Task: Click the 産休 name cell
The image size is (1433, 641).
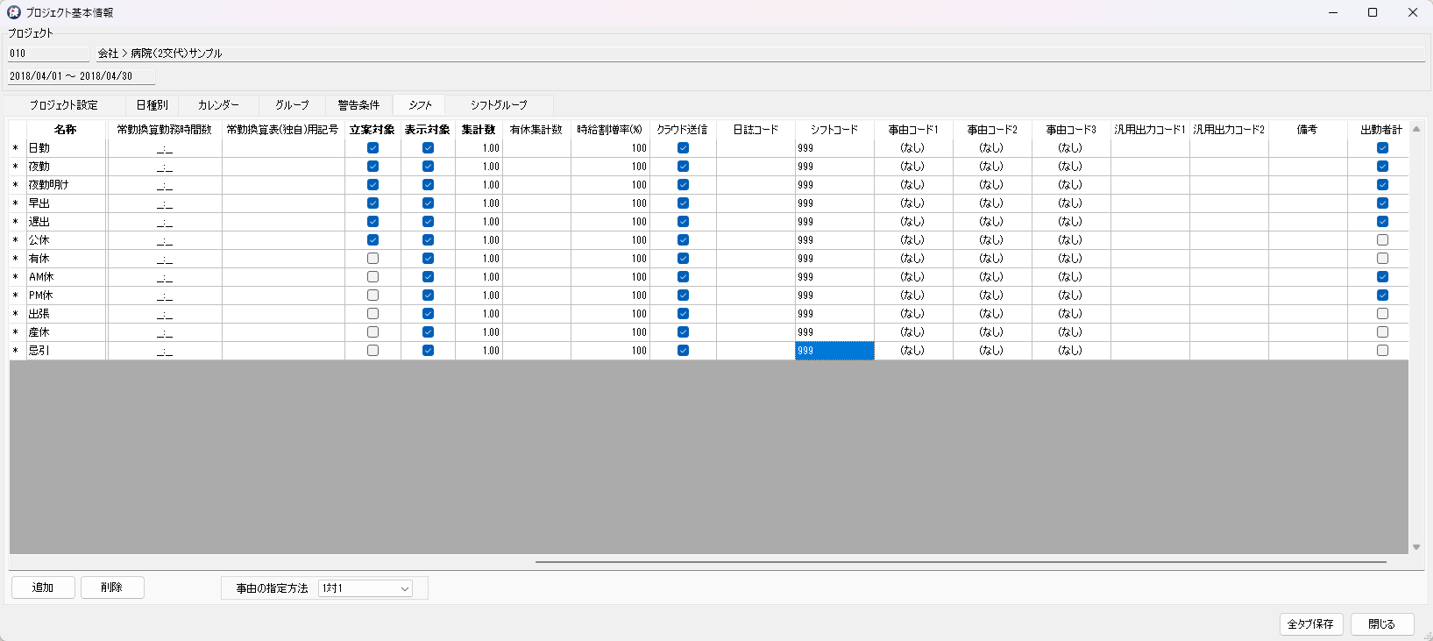Action: click(x=67, y=332)
